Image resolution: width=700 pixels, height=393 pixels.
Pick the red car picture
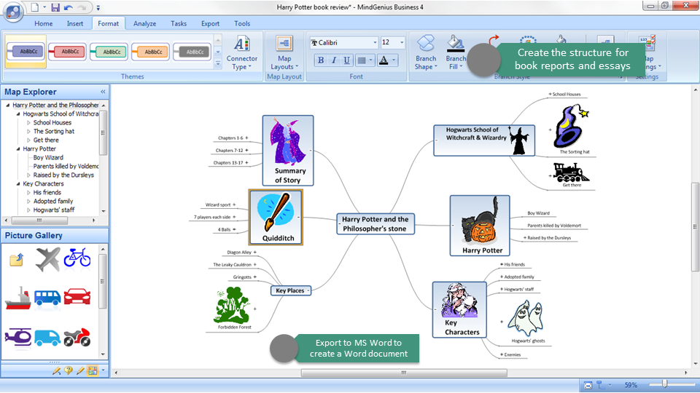(x=77, y=296)
